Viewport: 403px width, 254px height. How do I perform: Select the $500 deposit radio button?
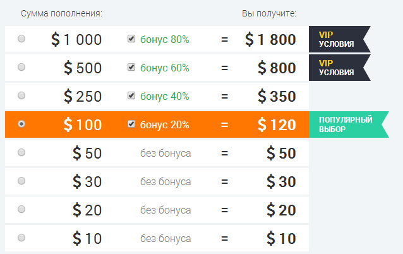(x=22, y=68)
